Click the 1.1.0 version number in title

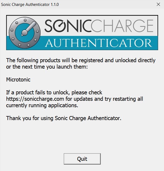click(54, 5)
